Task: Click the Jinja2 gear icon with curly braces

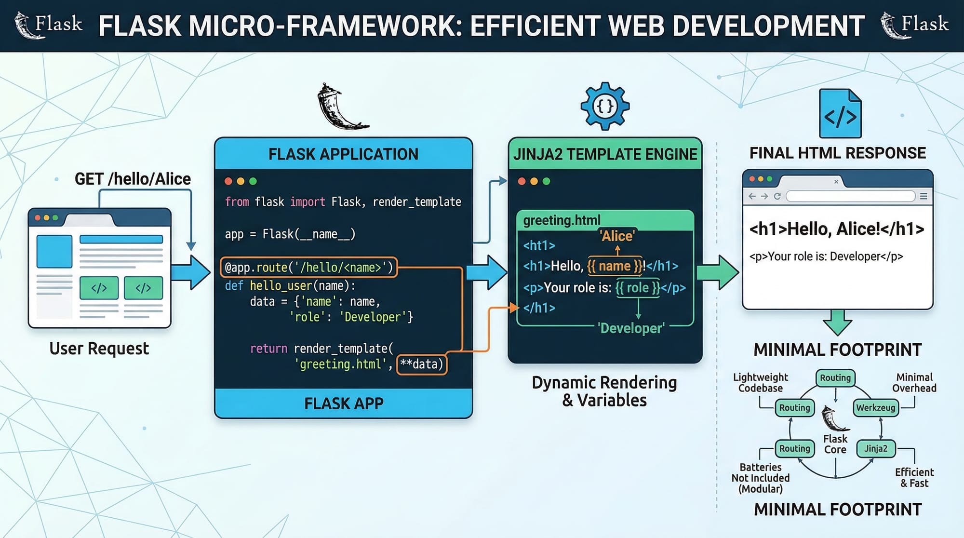Action: (x=605, y=107)
